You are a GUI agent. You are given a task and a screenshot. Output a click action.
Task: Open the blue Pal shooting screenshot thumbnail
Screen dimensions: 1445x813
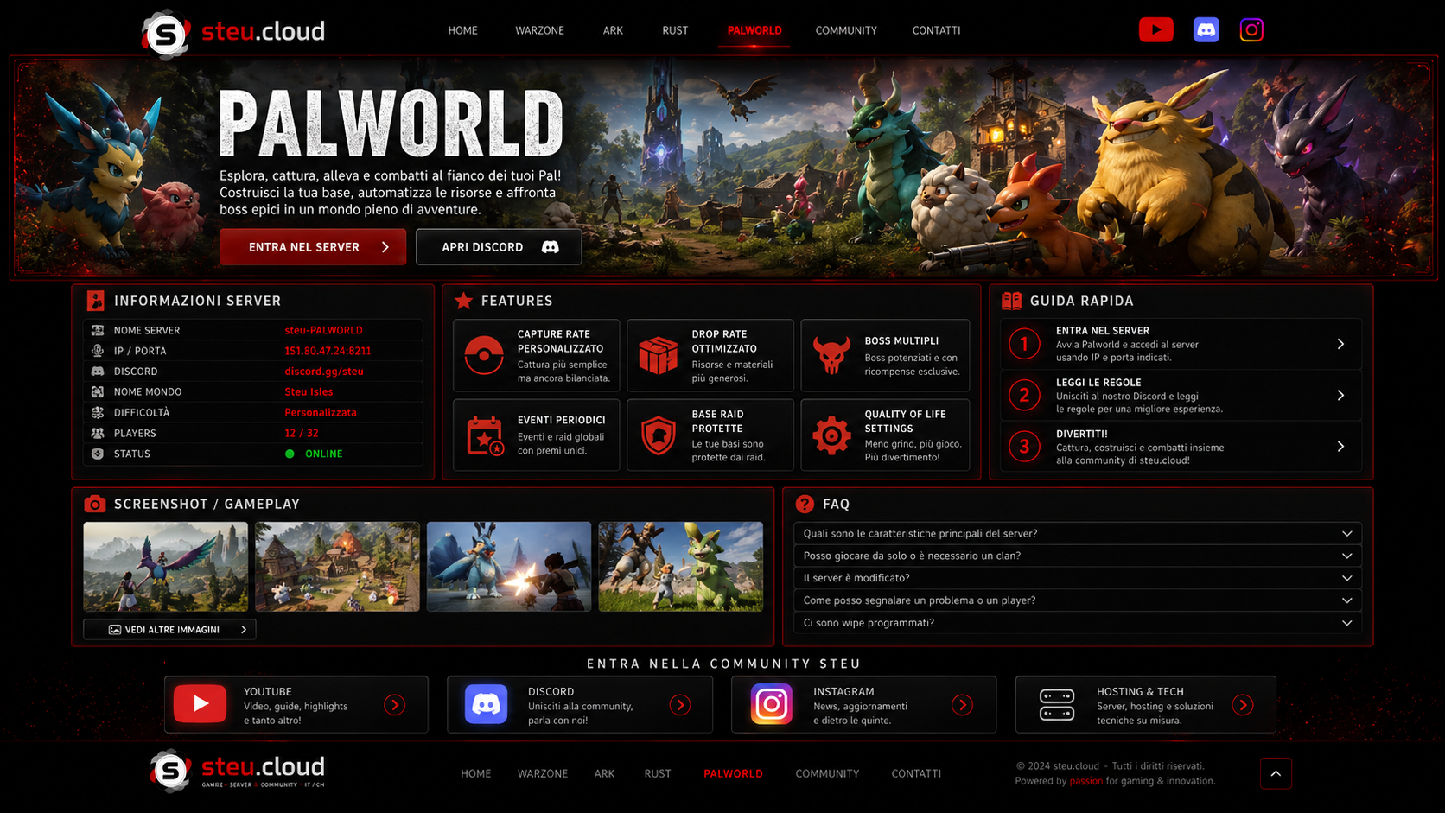click(509, 567)
